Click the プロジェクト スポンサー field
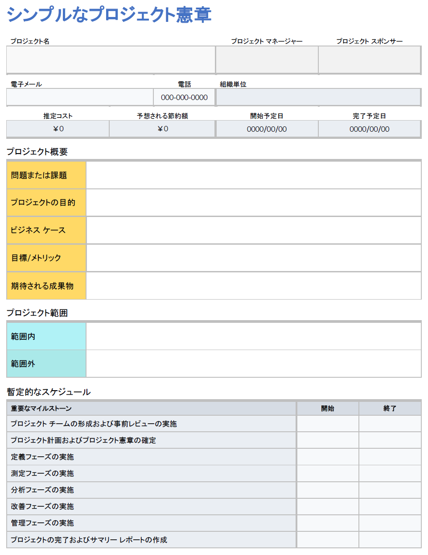Viewport: 428px width, 555px height. [x=369, y=59]
